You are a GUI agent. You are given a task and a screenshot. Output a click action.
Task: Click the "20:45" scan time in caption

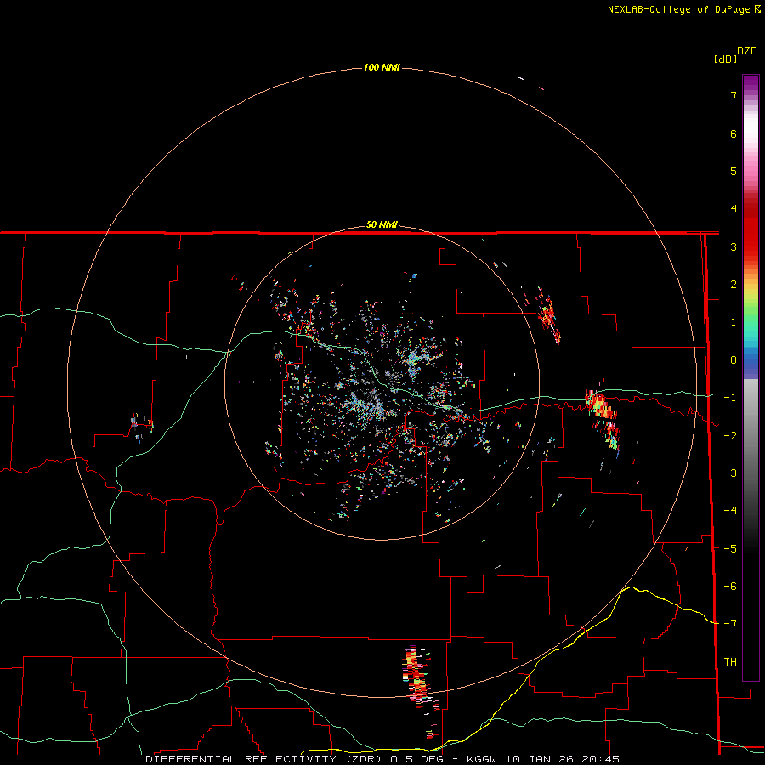click(601, 759)
